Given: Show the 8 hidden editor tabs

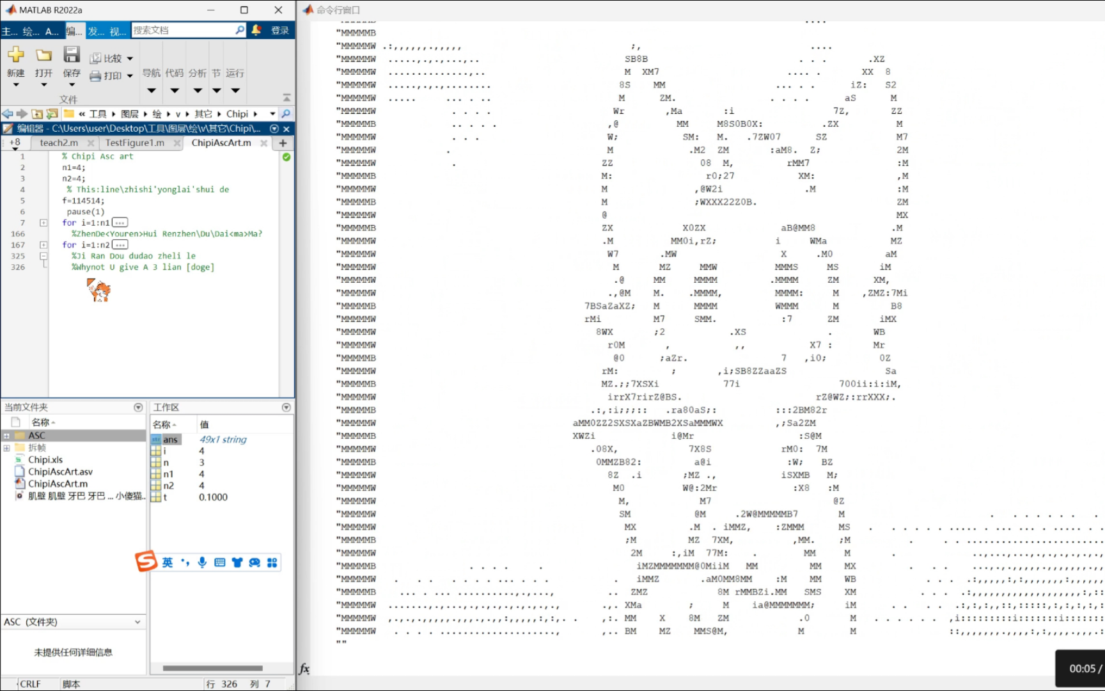Looking at the screenshot, I should (15, 143).
